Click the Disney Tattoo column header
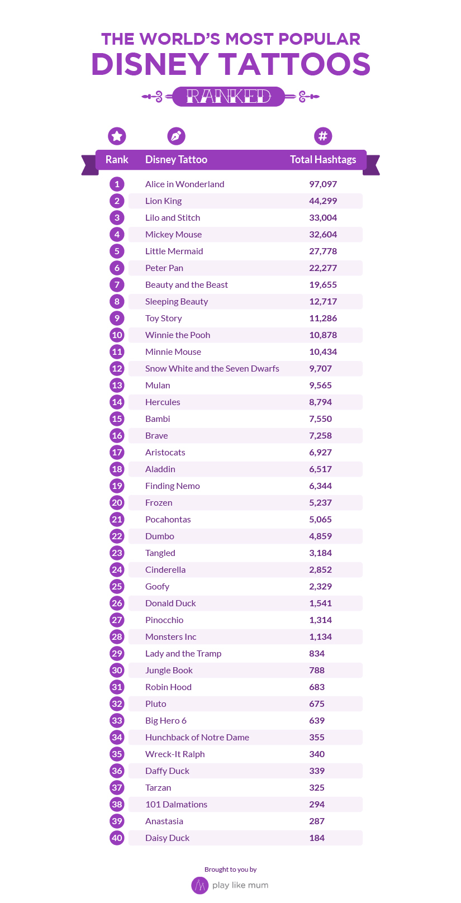Viewport: 461px width, 903px height. tap(176, 159)
